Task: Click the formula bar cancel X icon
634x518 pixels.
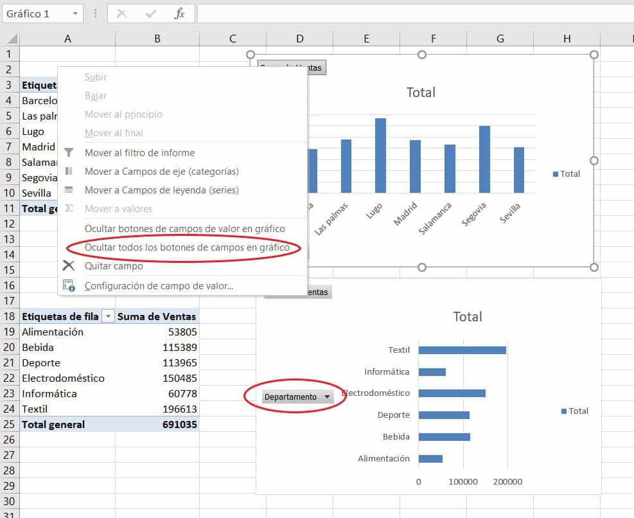Action: 121,14
